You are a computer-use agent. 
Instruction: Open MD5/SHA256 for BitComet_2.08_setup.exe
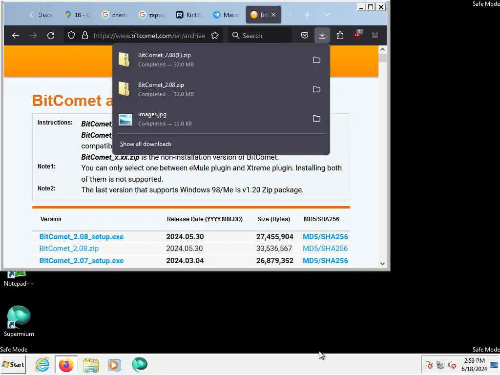click(x=325, y=237)
